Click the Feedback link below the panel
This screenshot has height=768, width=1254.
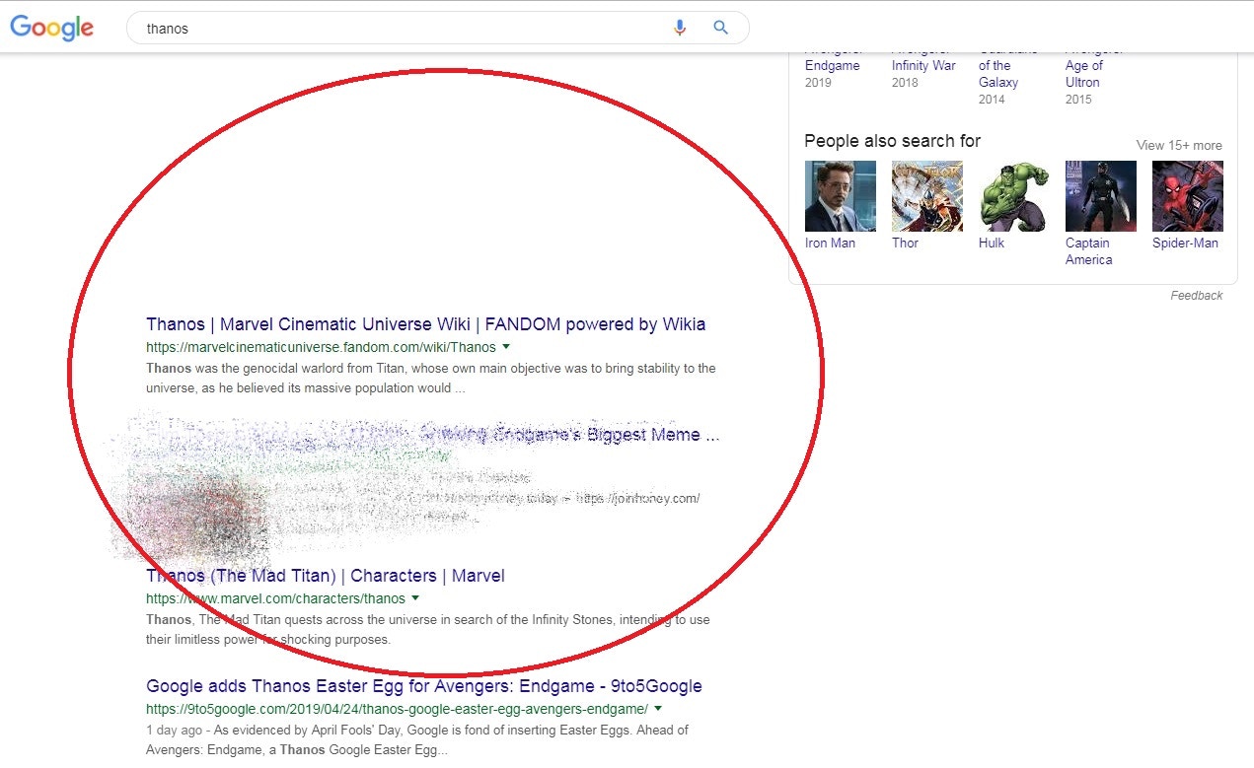coord(1196,296)
